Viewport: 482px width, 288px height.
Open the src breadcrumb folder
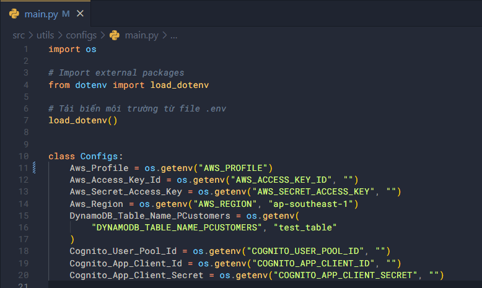pyautogui.click(x=19, y=35)
